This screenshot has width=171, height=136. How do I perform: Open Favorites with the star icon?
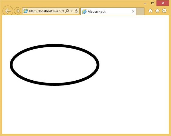(x=157, y=11)
